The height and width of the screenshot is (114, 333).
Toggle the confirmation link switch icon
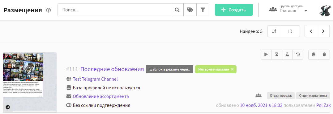69,105
